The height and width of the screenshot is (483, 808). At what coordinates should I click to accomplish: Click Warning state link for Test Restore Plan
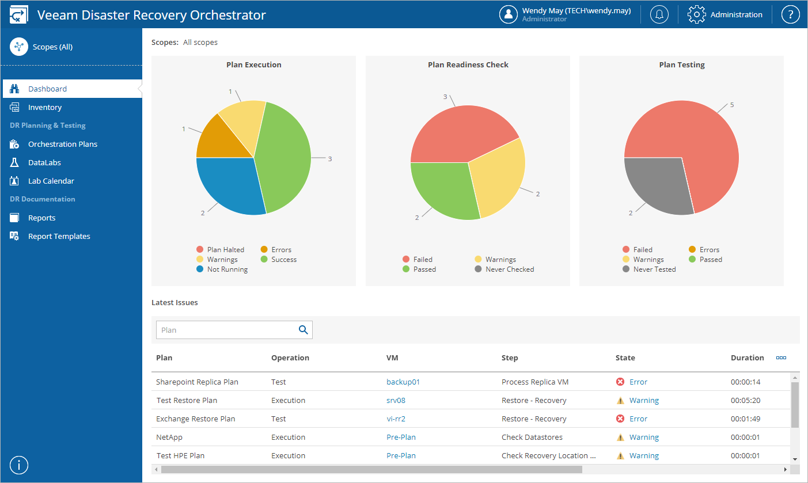pyautogui.click(x=644, y=400)
